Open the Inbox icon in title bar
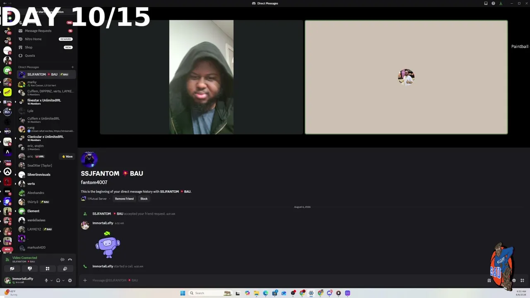Screen dimensions: 530x298 pyautogui.click(x=486, y=3)
